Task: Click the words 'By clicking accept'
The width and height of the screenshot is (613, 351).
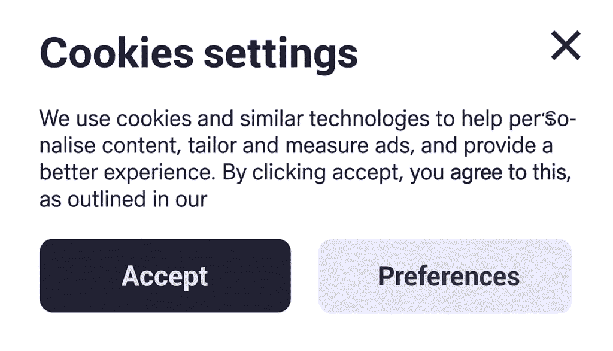Action: pos(312,173)
